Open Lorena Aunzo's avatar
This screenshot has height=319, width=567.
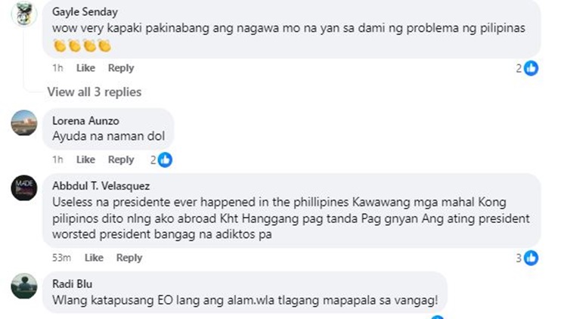[x=24, y=123]
